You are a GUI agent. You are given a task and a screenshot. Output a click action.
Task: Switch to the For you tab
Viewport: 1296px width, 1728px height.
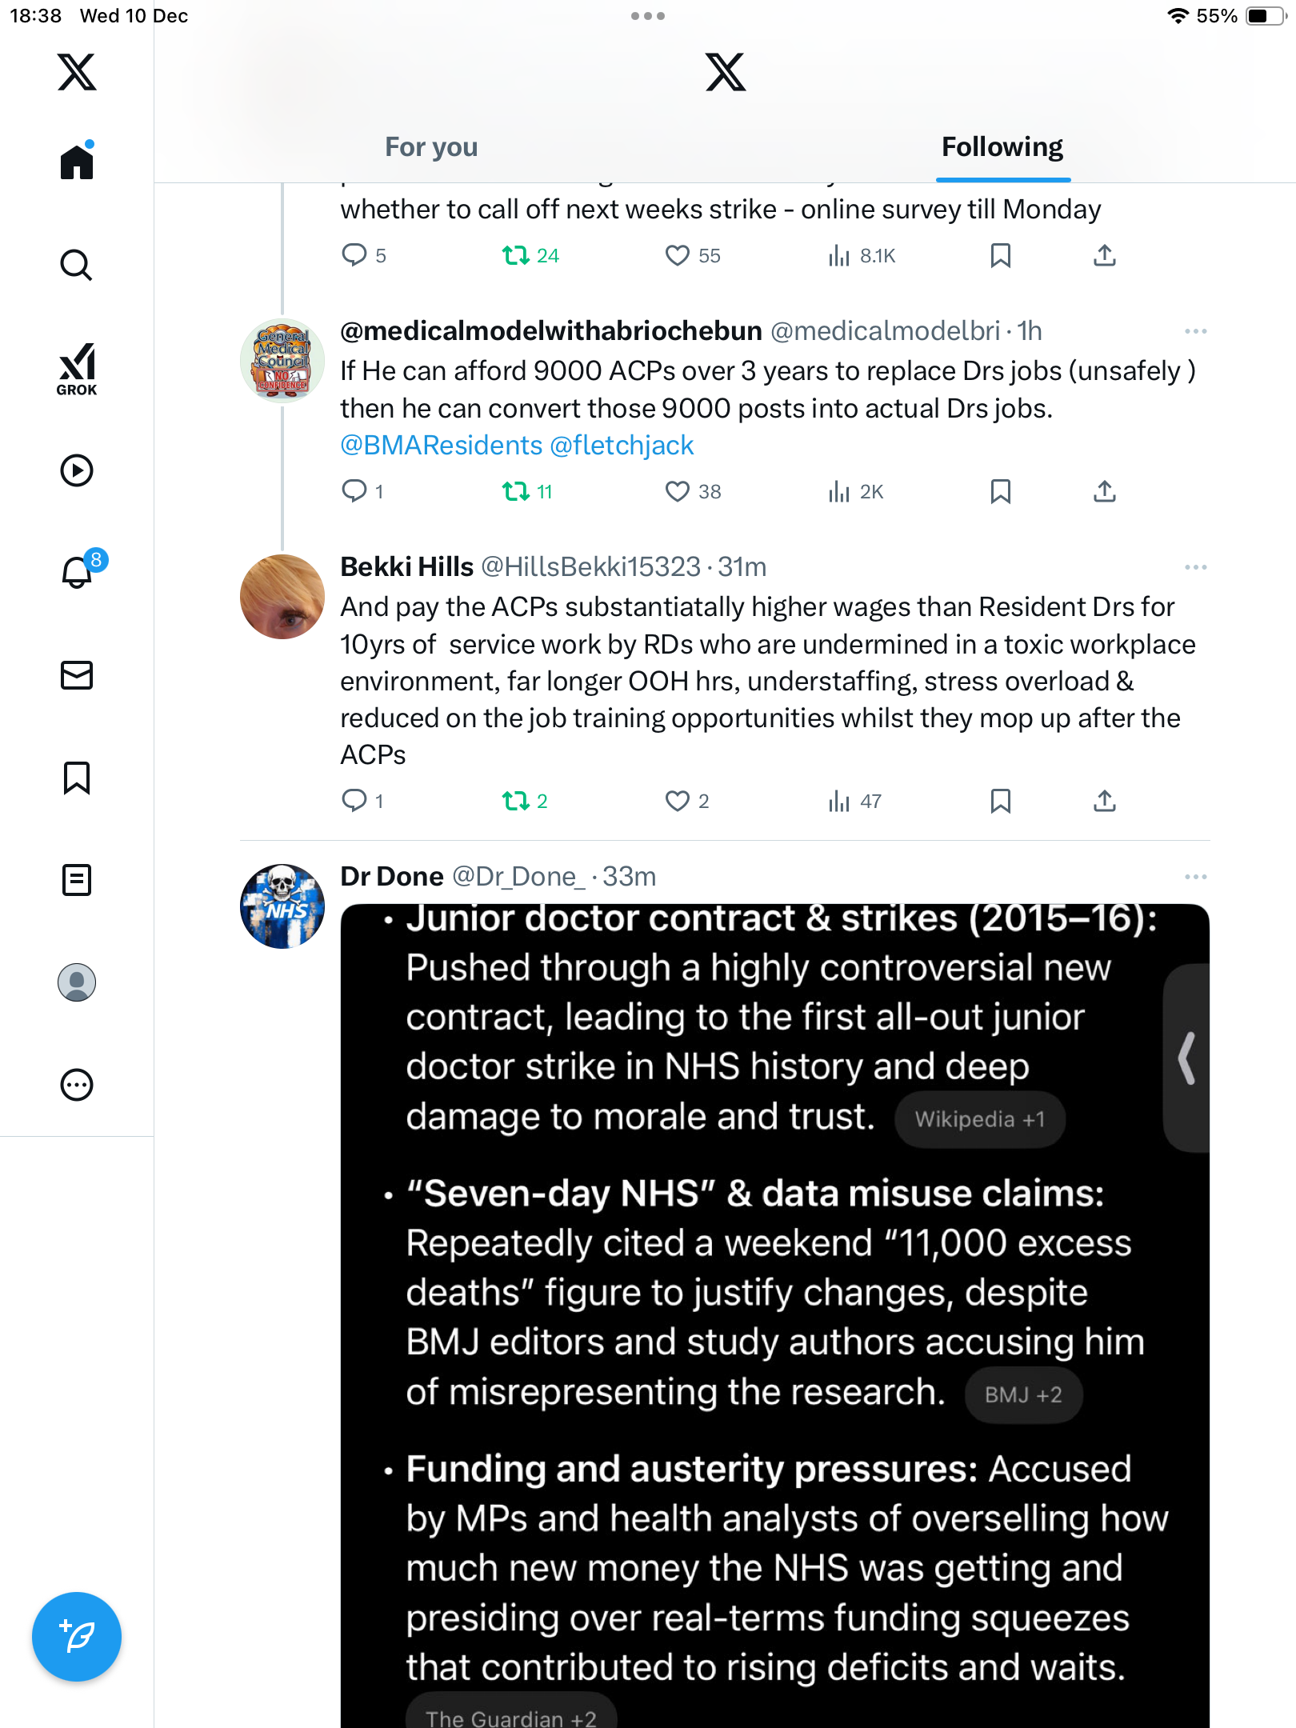[431, 147]
